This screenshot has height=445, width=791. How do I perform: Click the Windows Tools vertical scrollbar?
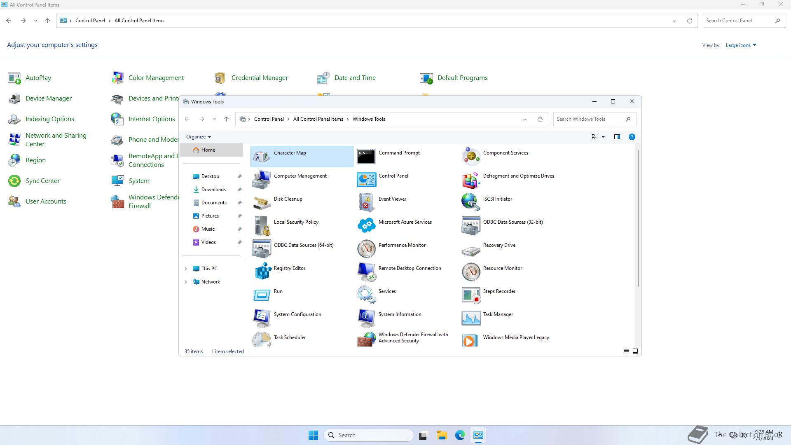638,218
